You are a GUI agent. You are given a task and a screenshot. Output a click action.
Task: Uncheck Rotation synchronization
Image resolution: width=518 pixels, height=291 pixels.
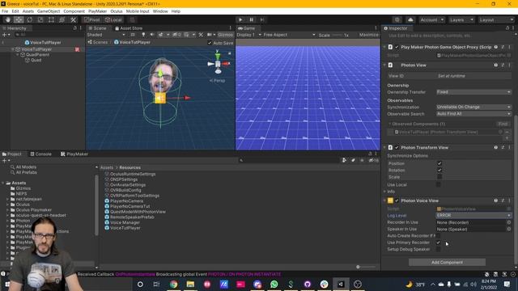(x=439, y=171)
